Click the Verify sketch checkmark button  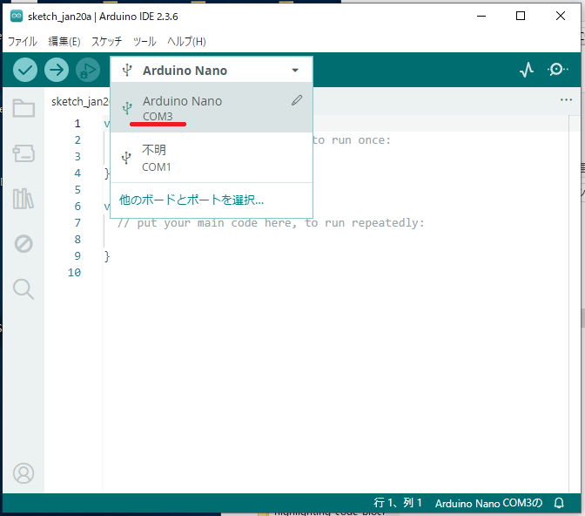[x=25, y=70]
